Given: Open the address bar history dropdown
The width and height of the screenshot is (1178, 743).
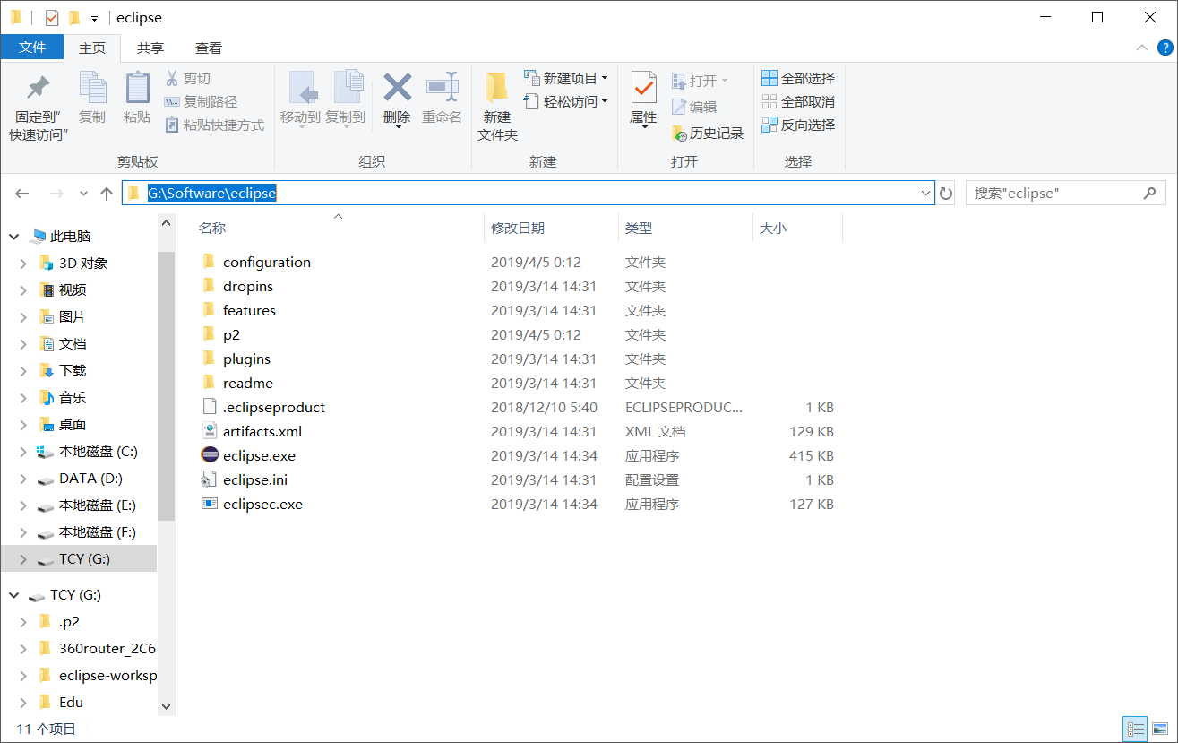Looking at the screenshot, I should pyautogui.click(x=924, y=193).
